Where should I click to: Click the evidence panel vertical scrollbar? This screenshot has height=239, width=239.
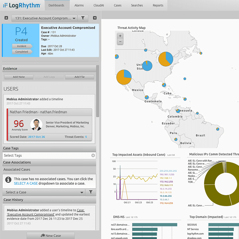click(98, 91)
